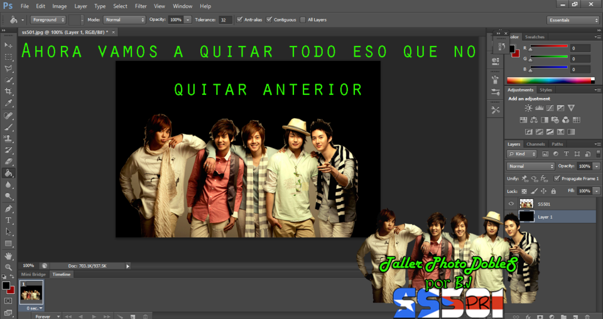
Task: Open the Image menu
Action: pos(59,6)
